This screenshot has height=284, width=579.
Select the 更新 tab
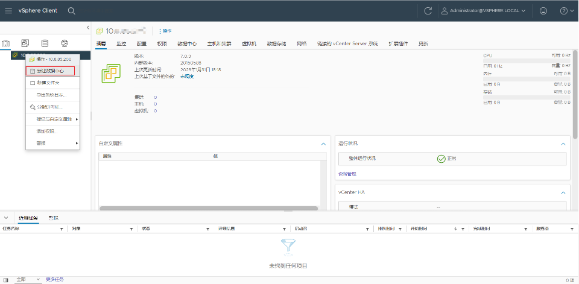[423, 43]
